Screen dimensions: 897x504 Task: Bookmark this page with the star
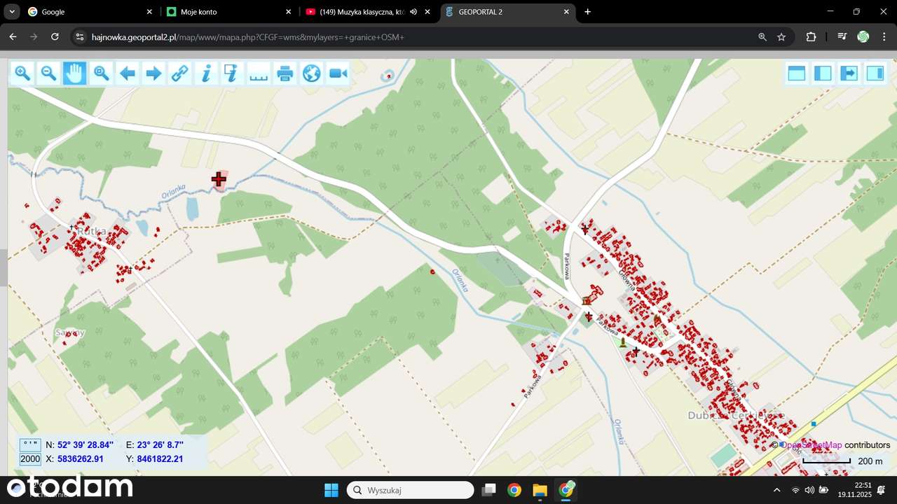(x=781, y=37)
